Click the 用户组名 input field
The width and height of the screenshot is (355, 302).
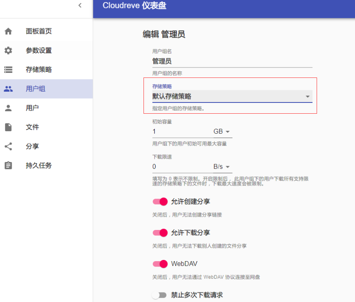[x=232, y=61]
